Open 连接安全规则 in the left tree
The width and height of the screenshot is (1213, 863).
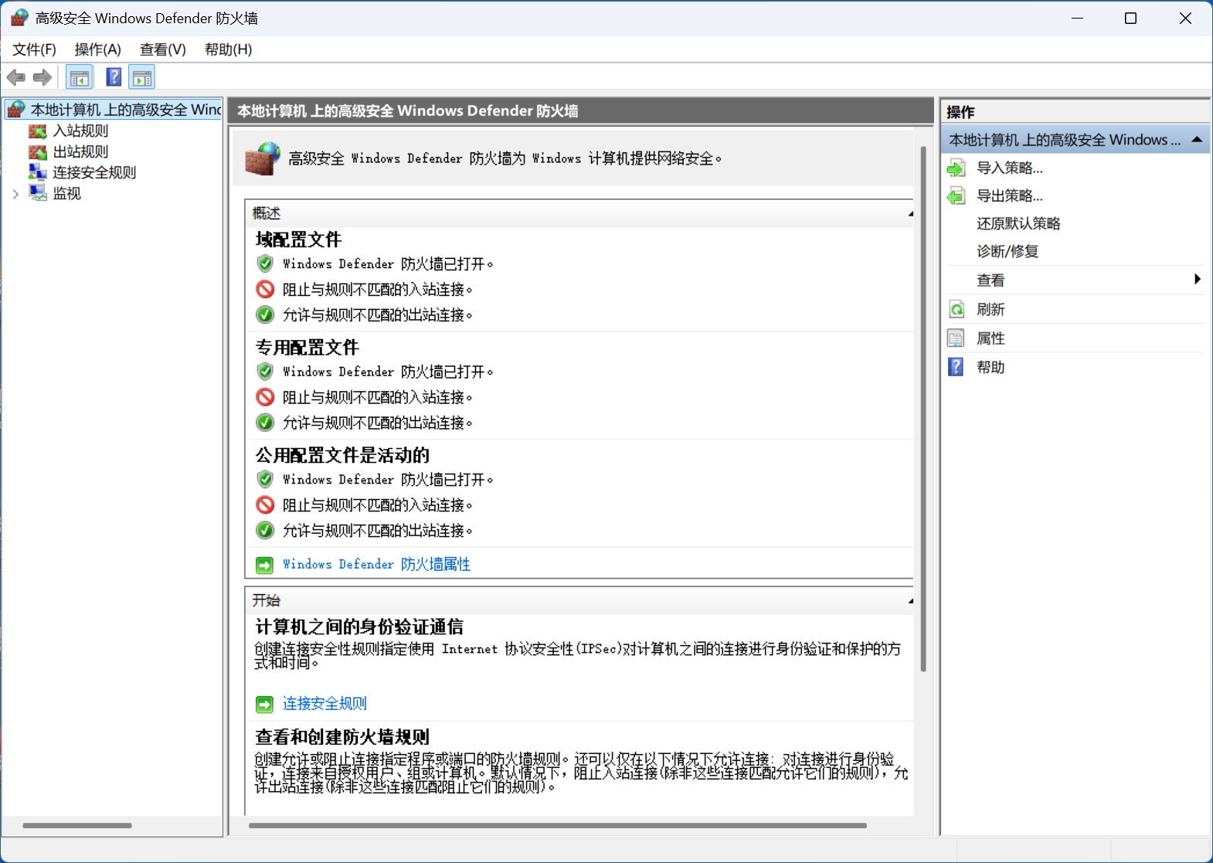(94, 173)
